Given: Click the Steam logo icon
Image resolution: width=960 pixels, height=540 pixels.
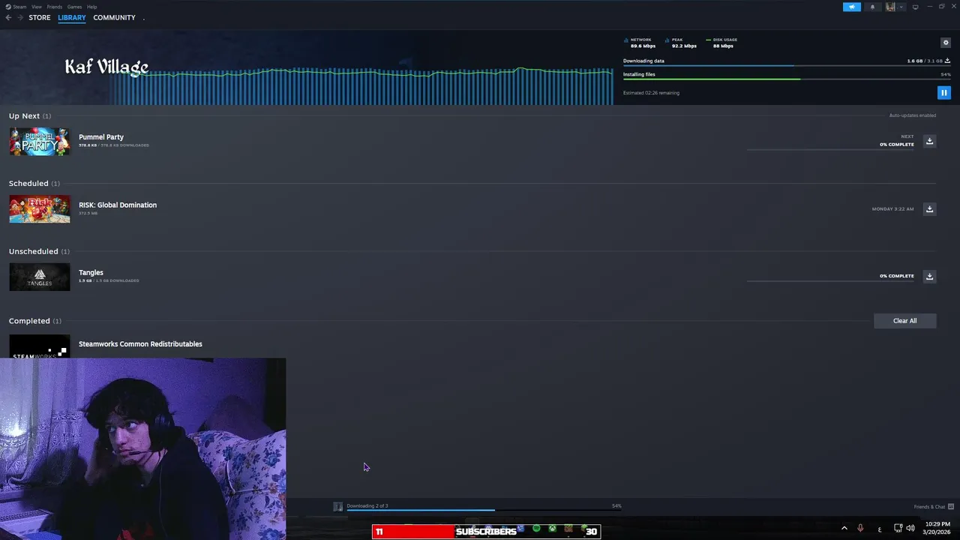Looking at the screenshot, I should point(7,7).
